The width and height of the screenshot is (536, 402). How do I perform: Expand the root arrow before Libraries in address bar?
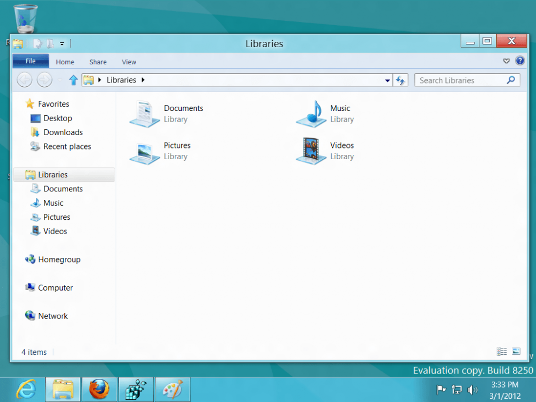[100, 80]
